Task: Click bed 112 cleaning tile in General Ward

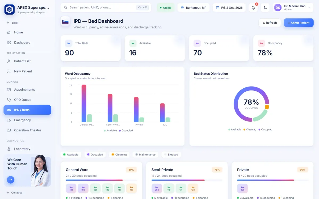Action: coord(131,188)
